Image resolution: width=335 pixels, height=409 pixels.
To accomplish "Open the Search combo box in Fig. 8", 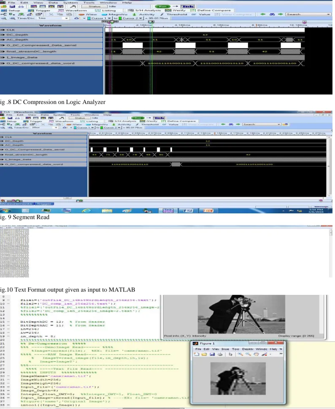I will coord(308,14).
